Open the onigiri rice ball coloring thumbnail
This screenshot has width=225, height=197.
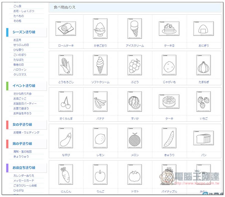pos(204,28)
